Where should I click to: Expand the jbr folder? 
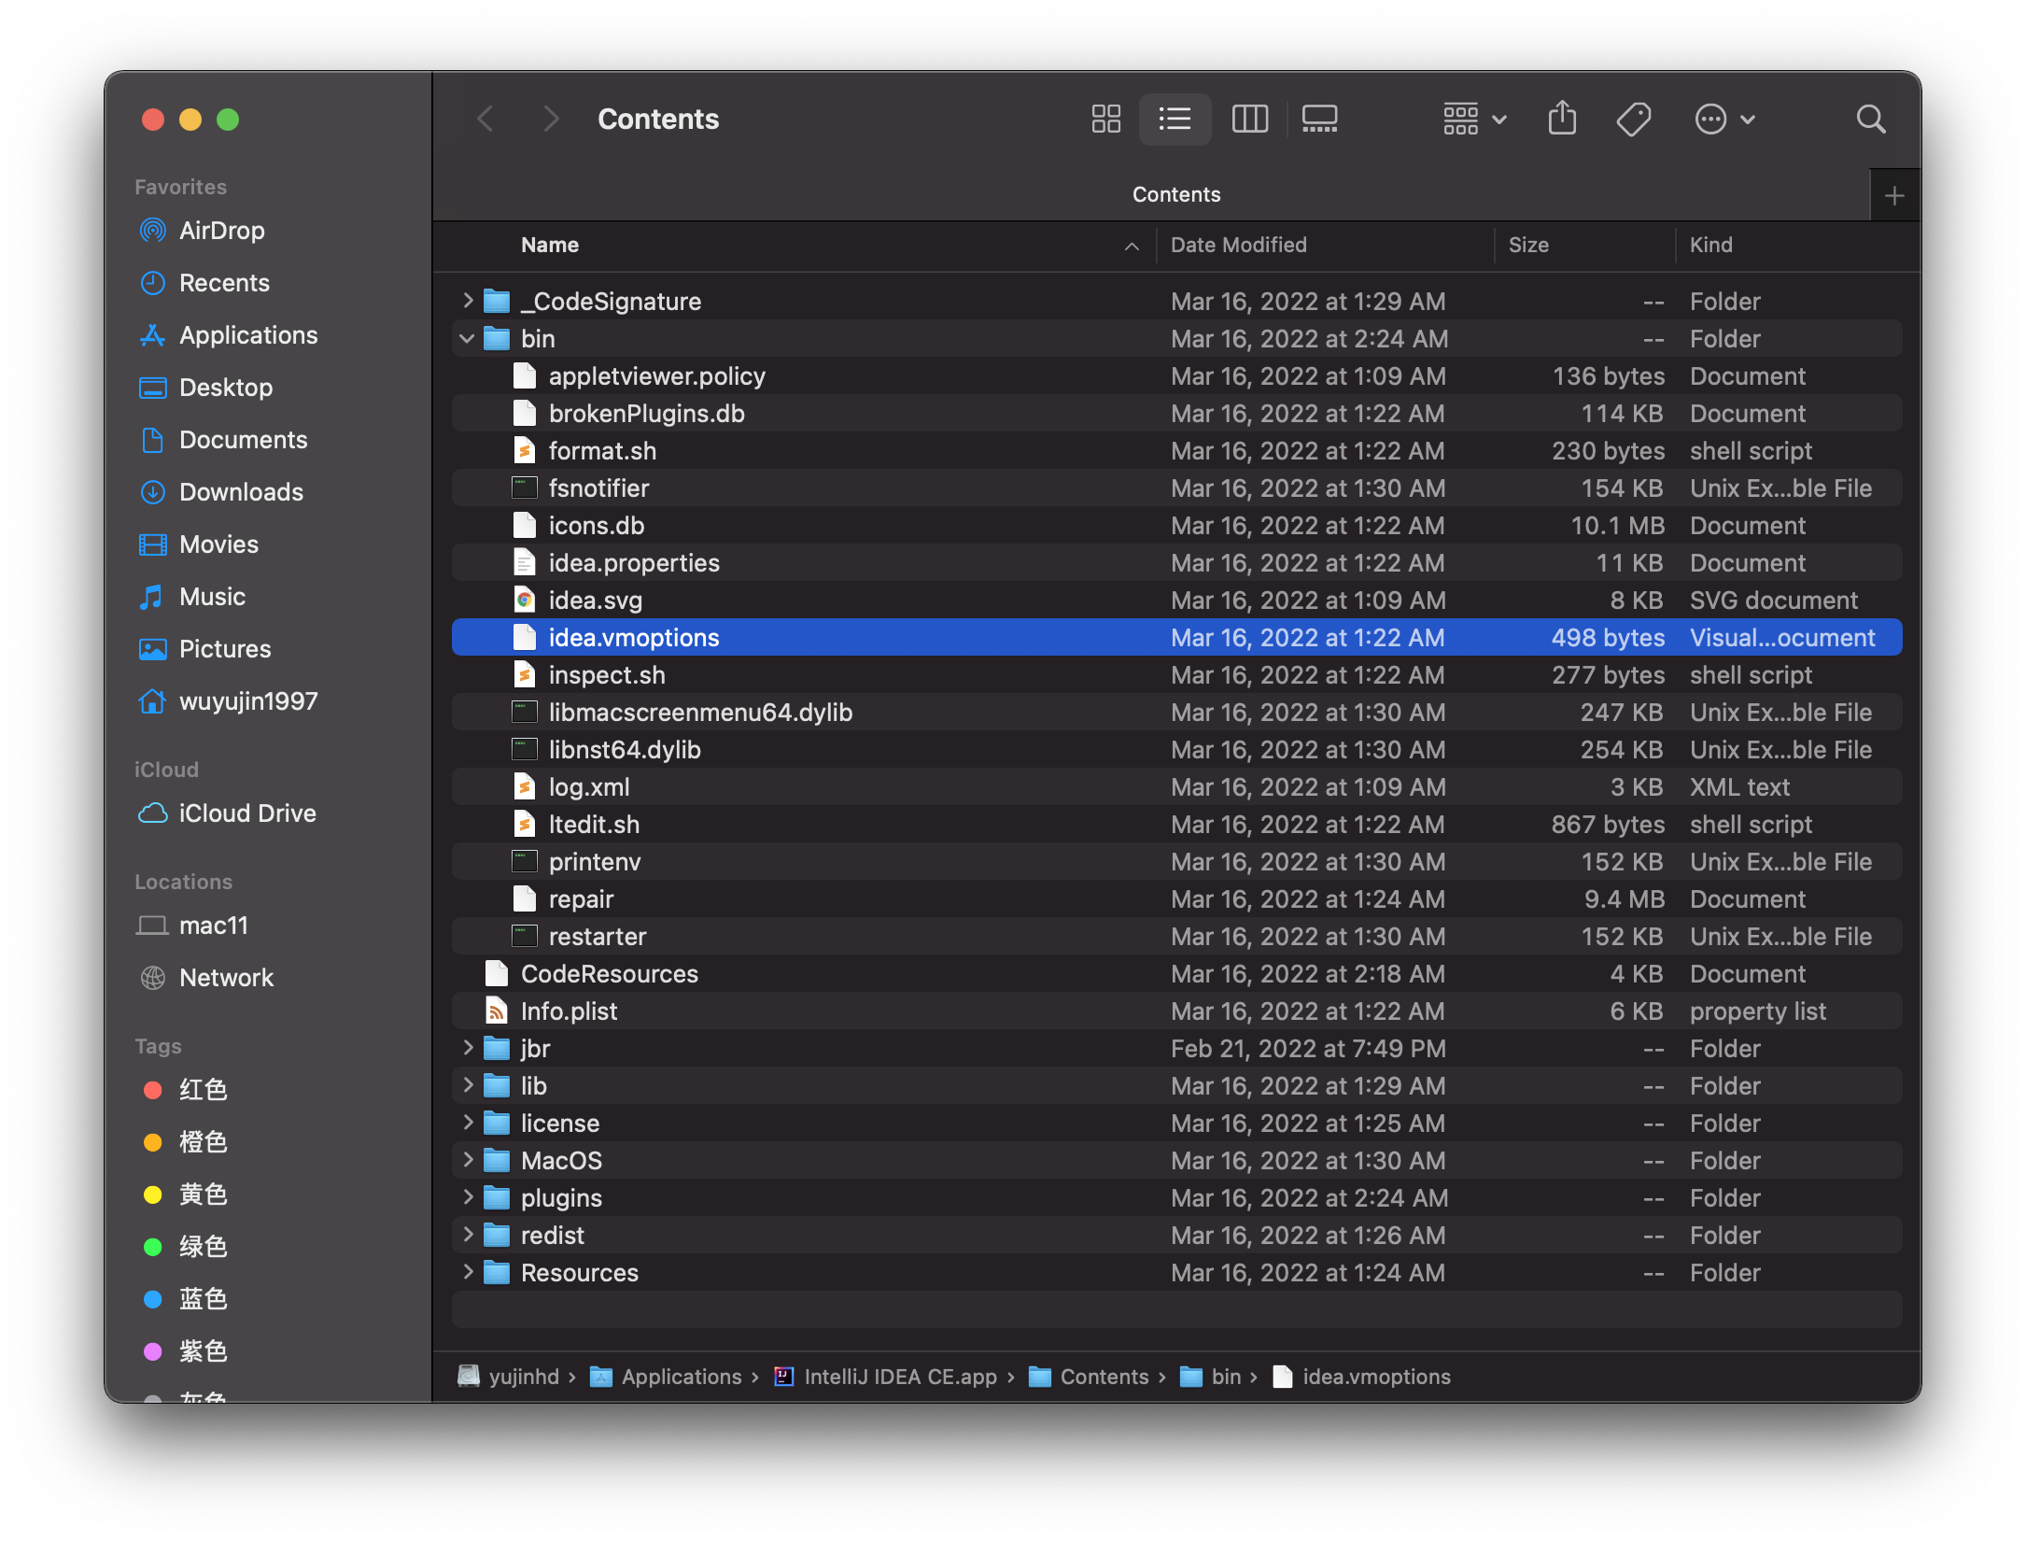(468, 1048)
